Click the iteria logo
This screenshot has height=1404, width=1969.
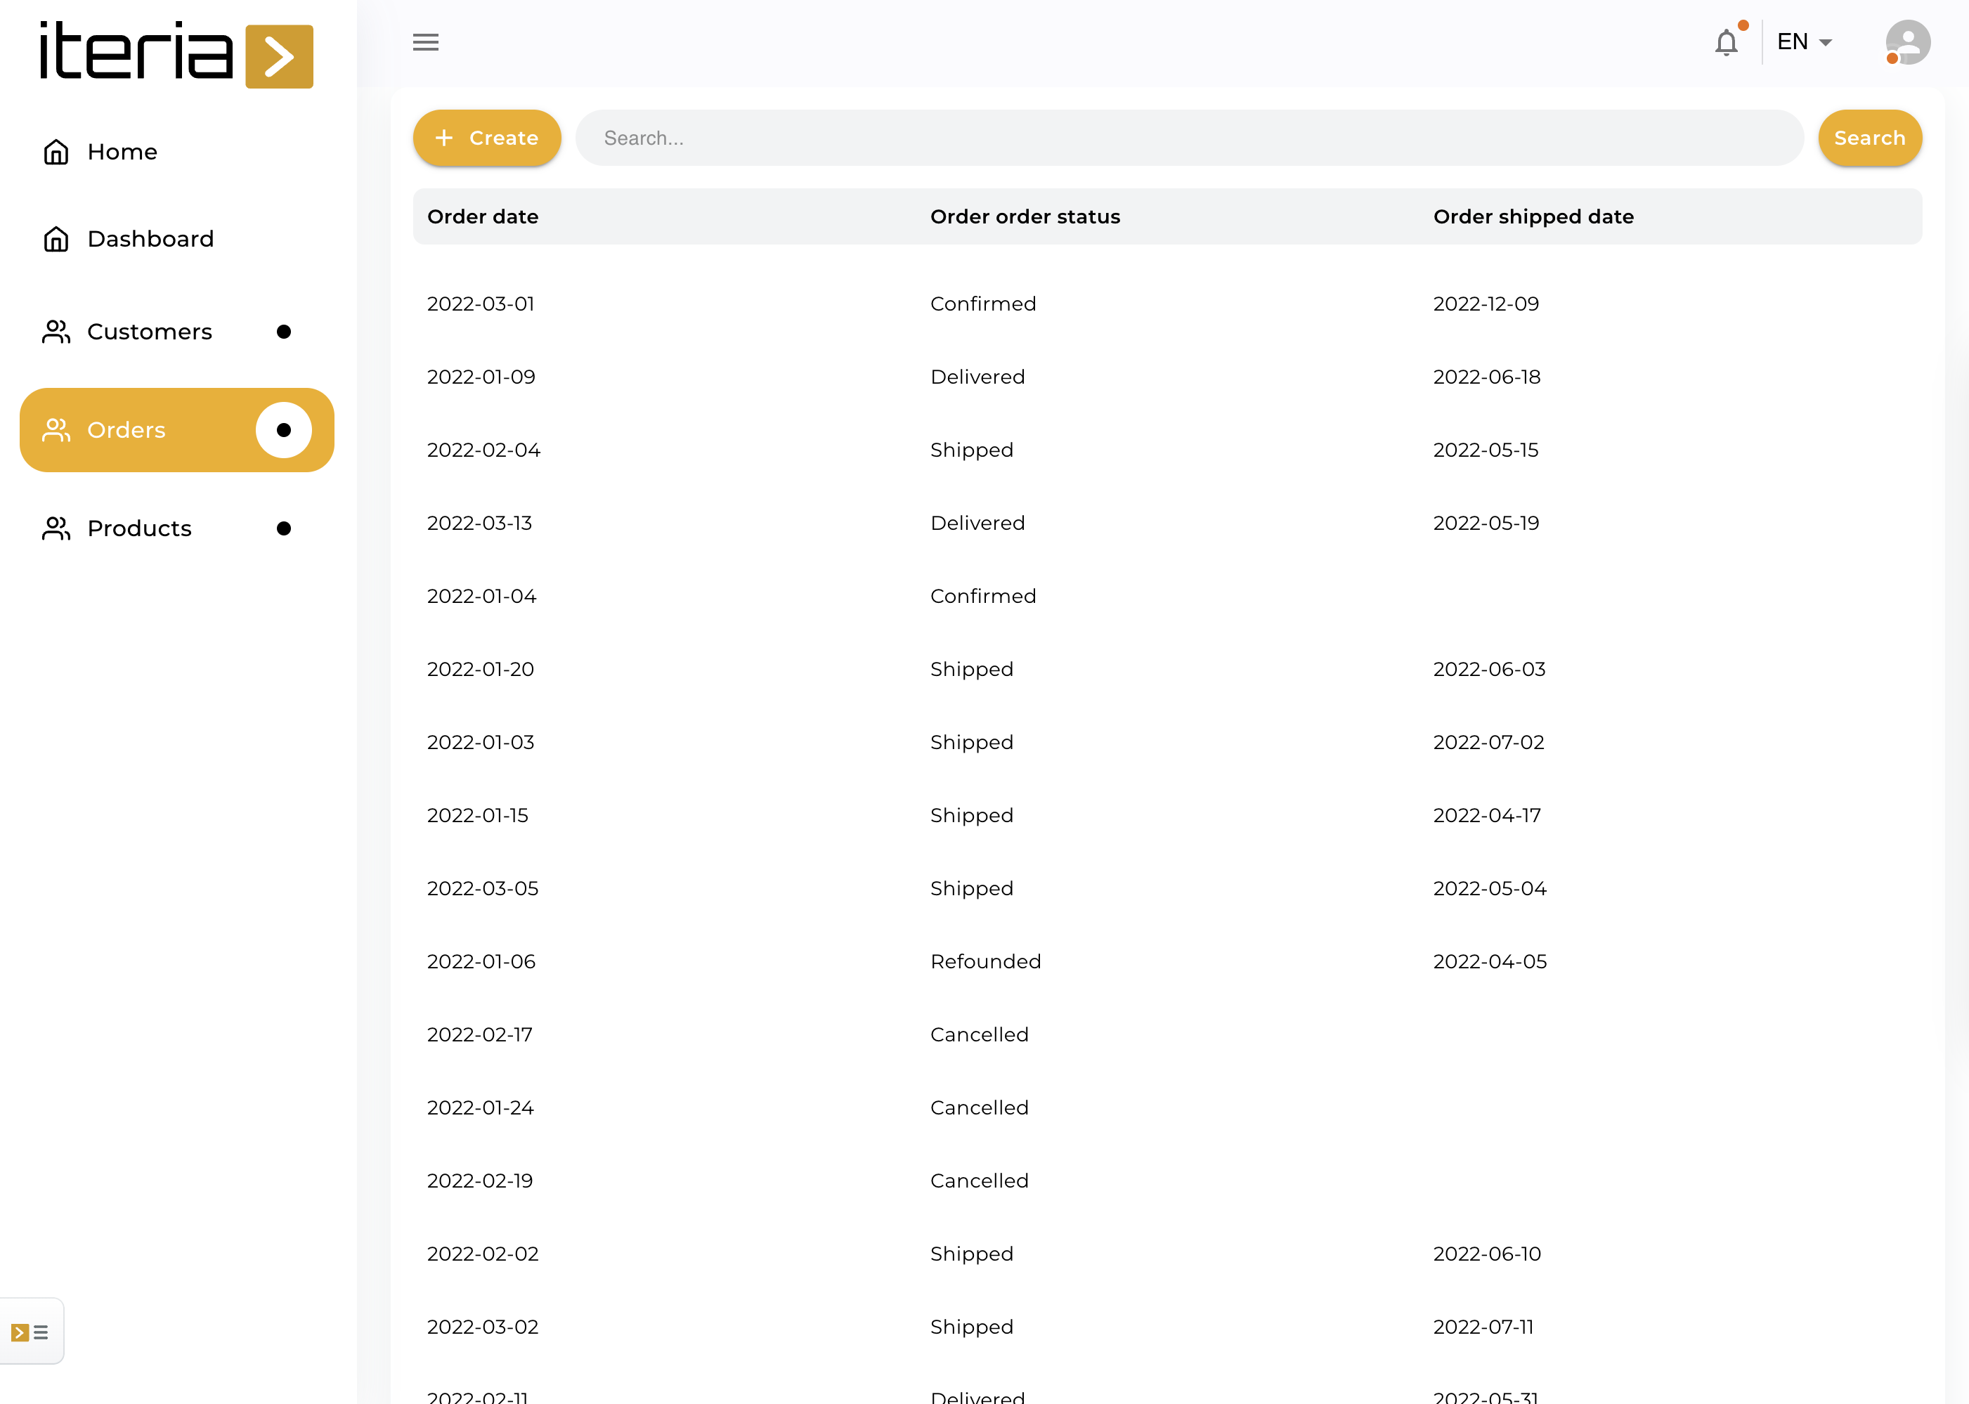pos(176,53)
